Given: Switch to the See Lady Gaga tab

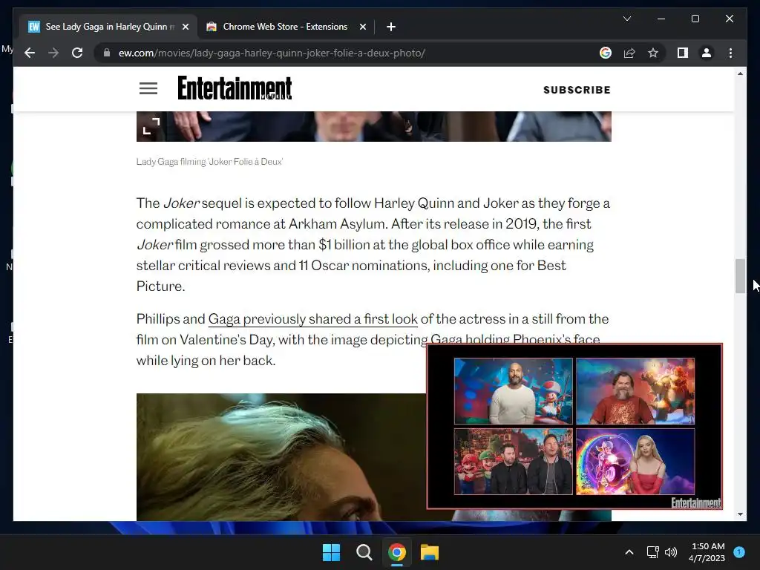Looking at the screenshot, I should tap(108, 27).
